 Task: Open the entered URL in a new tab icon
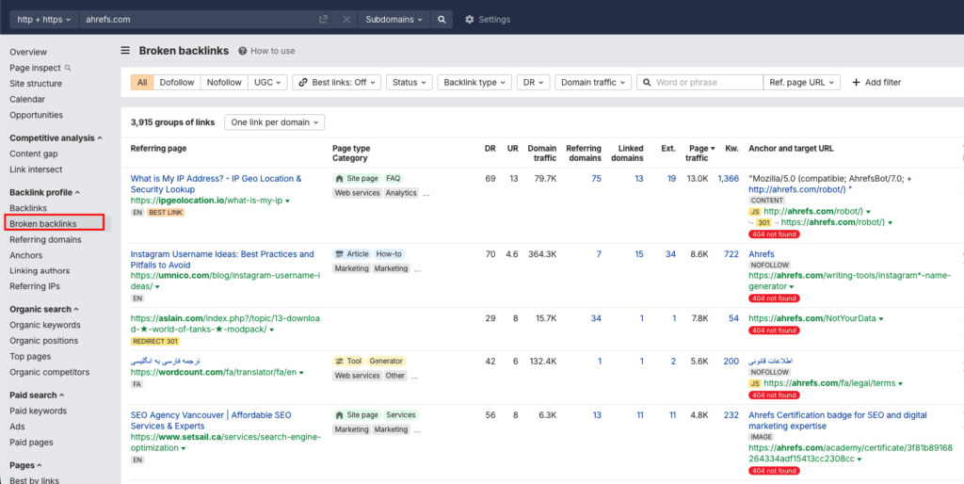coord(324,19)
